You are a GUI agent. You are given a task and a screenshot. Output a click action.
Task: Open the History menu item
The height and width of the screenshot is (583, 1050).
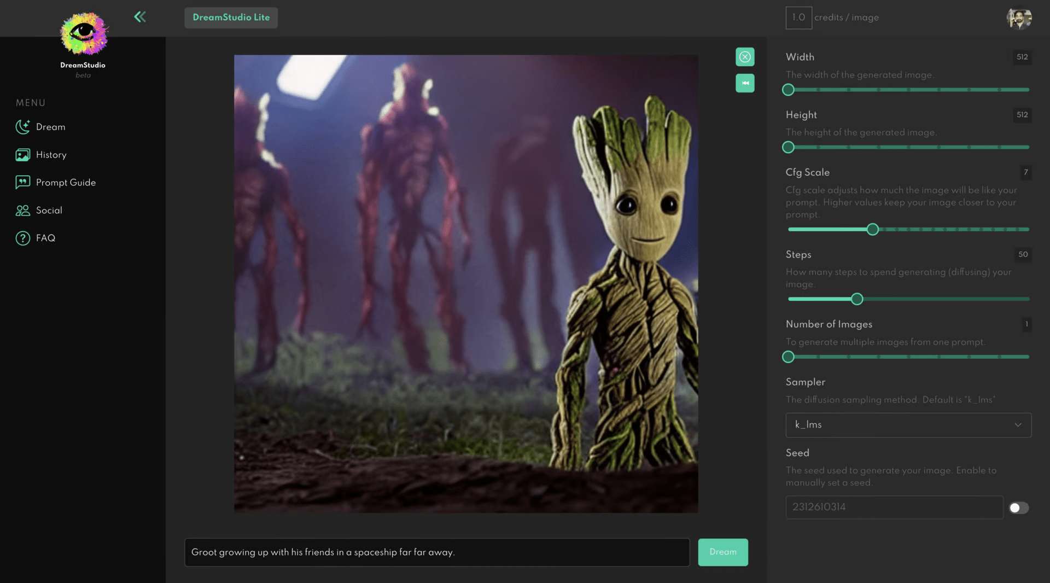click(x=51, y=155)
